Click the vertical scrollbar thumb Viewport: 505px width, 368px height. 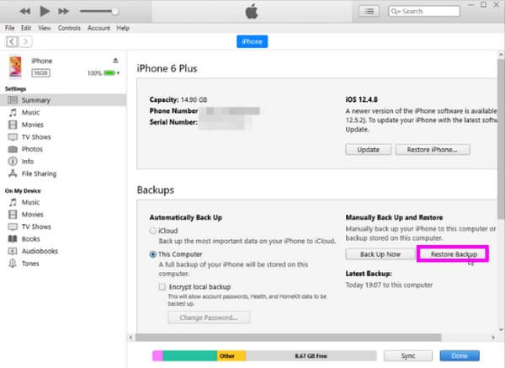click(501, 140)
